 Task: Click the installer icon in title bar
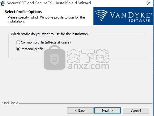coord(3,3)
